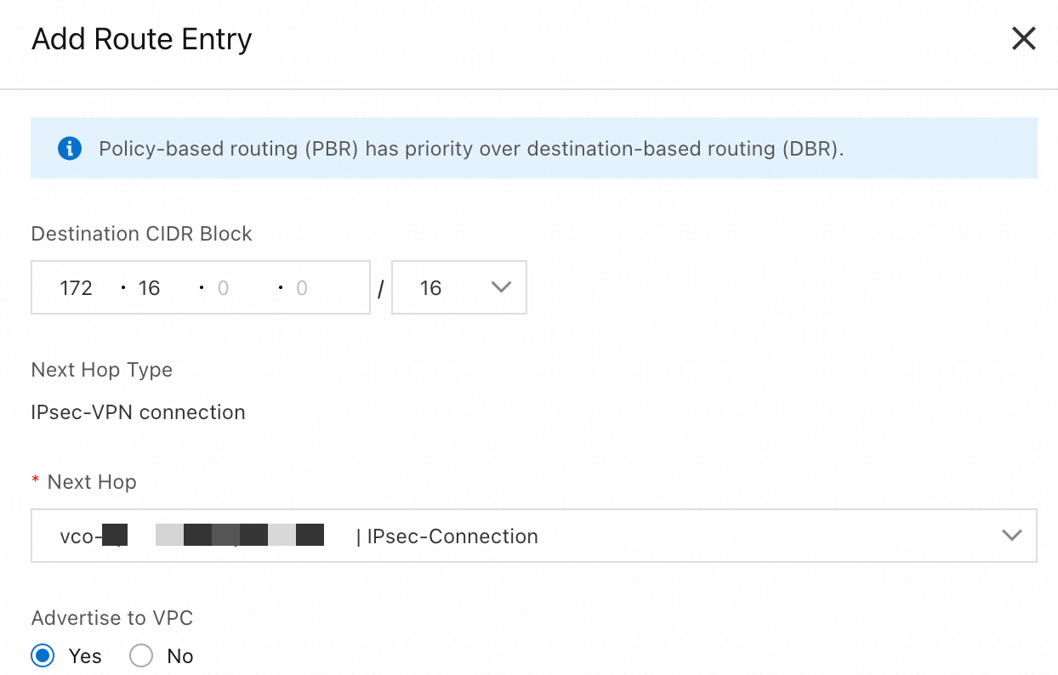Click the 'No' radio label text
Viewport: 1058px width, 675px height.
(x=179, y=656)
